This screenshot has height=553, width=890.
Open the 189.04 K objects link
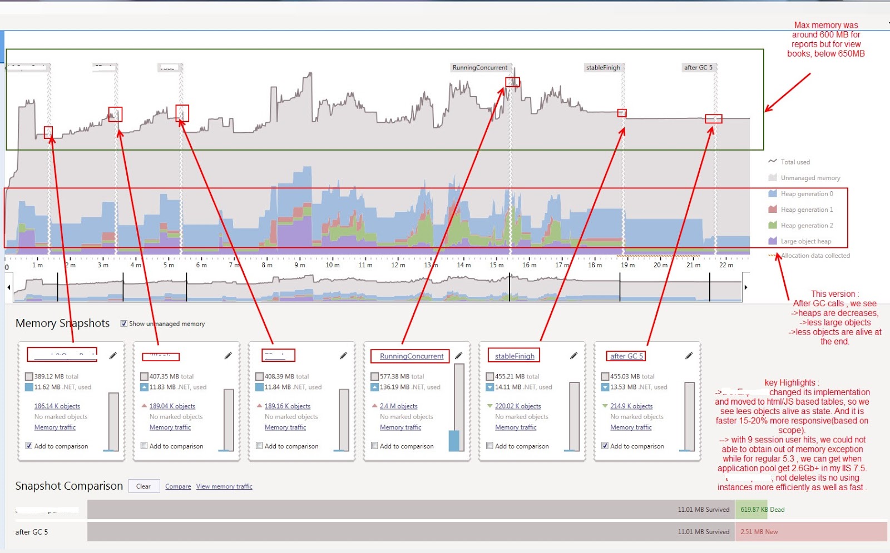click(172, 406)
